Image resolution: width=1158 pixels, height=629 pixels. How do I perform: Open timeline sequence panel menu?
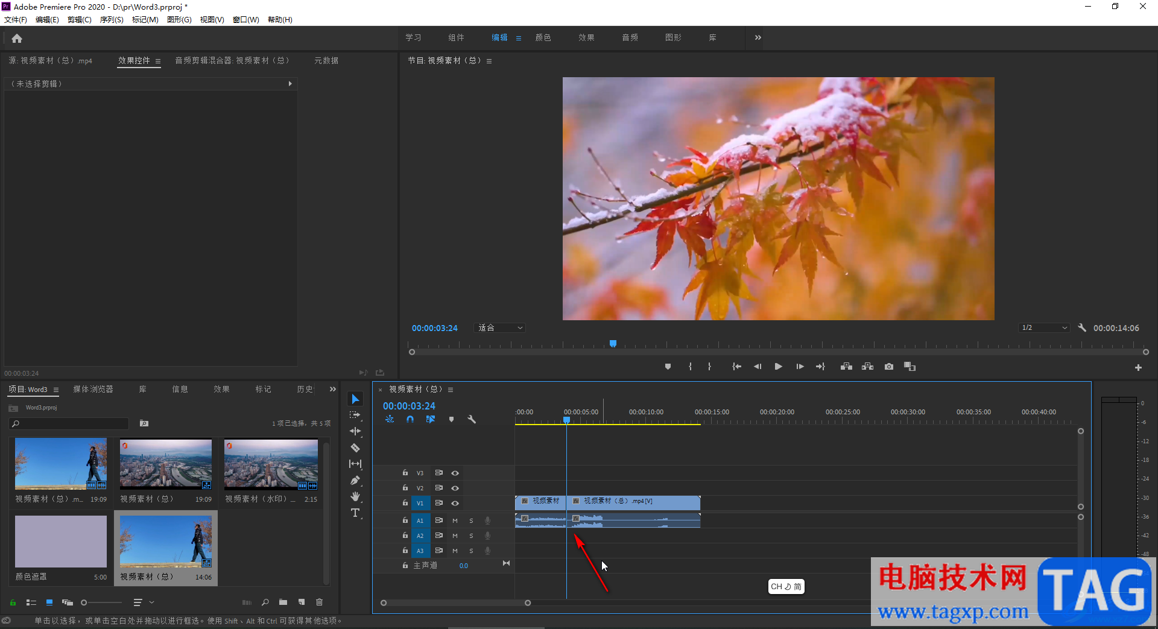click(451, 390)
